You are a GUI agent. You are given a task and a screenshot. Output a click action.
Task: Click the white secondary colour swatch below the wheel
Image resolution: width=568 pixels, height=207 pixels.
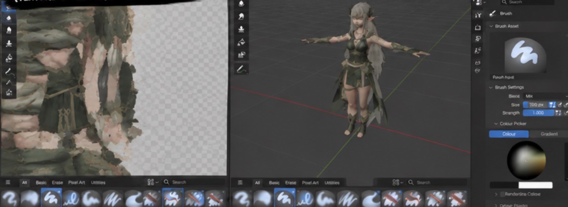[536, 185]
